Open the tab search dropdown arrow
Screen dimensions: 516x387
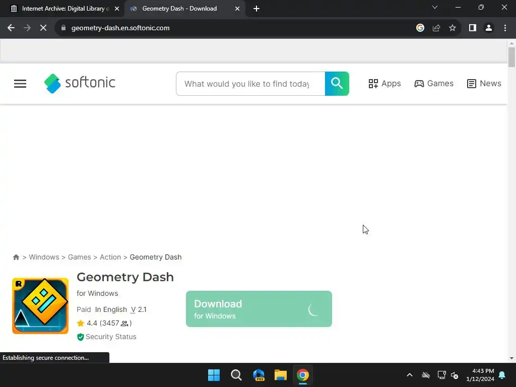click(435, 7)
